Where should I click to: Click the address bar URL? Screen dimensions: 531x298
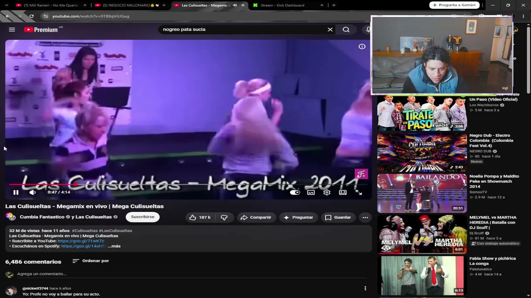(x=91, y=16)
